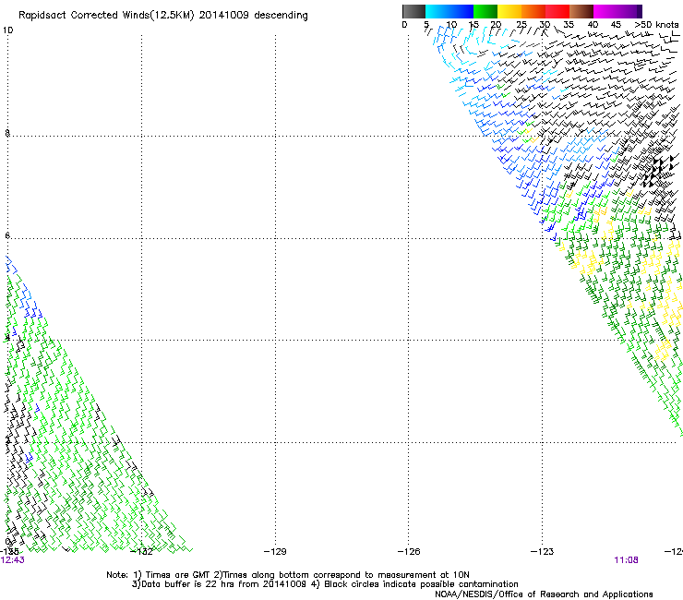
Task: Select the brown 35-40 knots legend segment
Action: [x=581, y=11]
